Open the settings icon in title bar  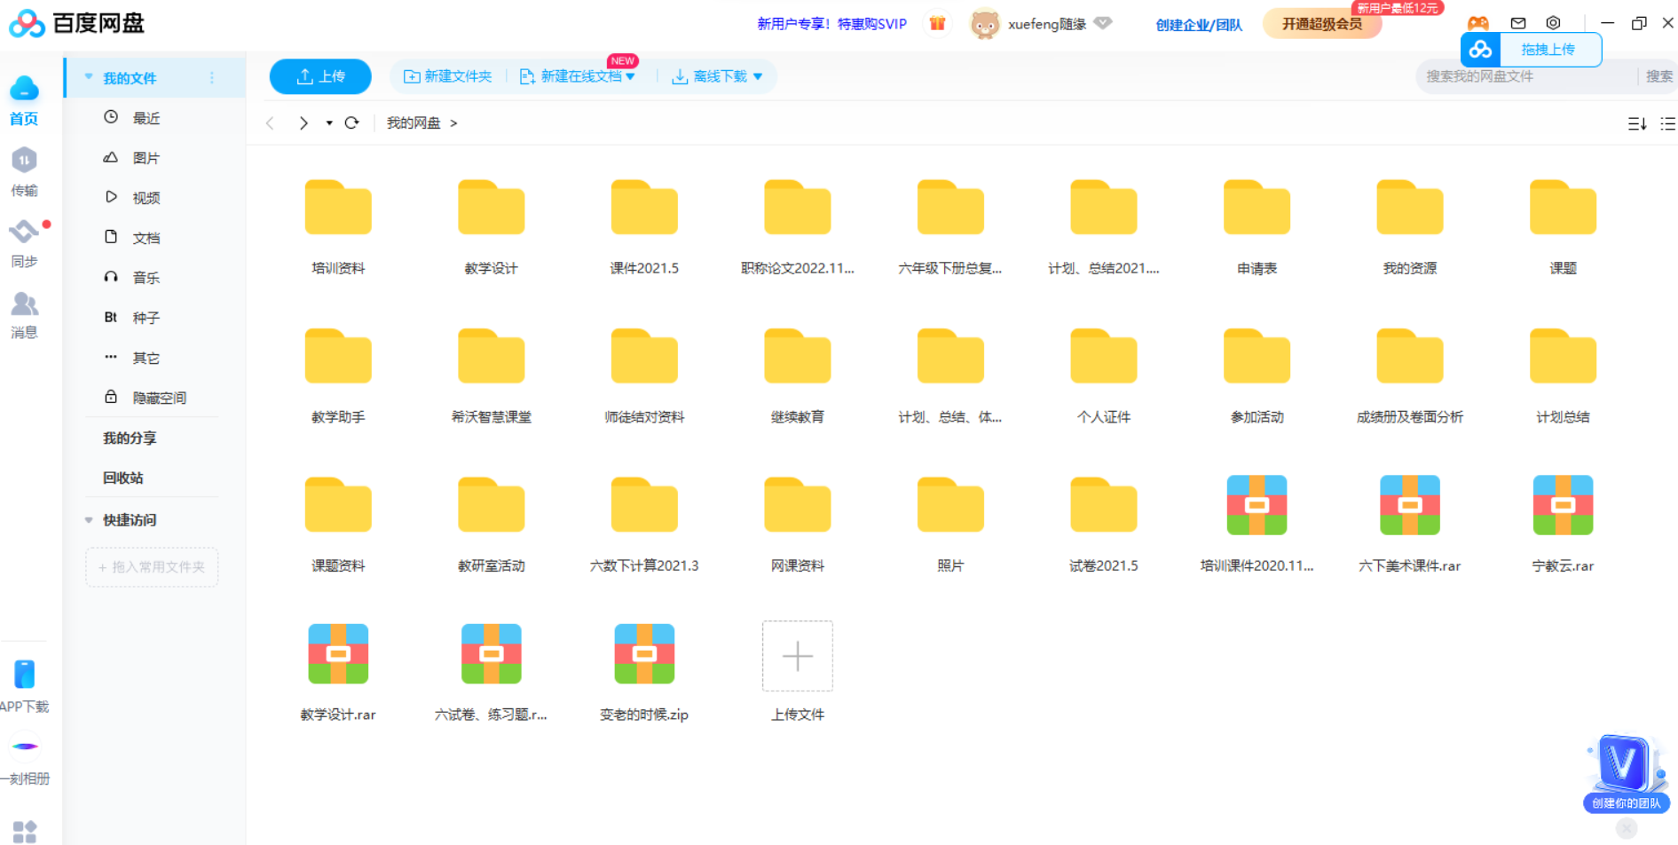(x=1553, y=23)
